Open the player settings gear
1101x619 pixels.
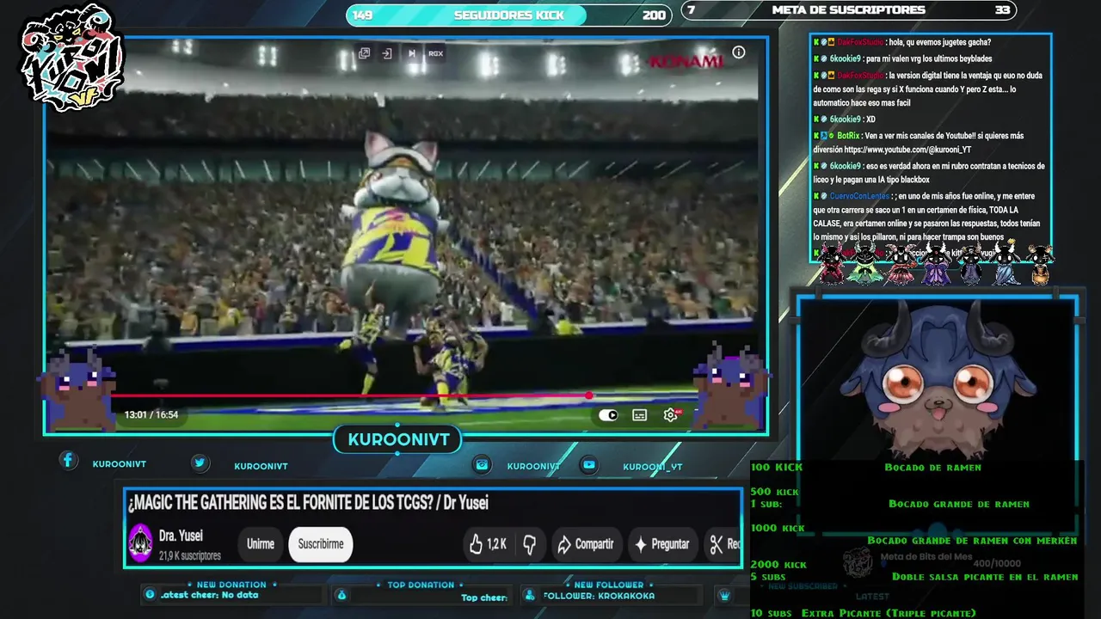pyautogui.click(x=671, y=415)
